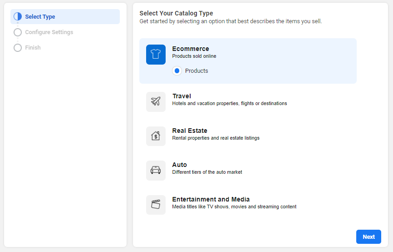Click 'Hotels and vacation properties' description
Image resolution: width=393 pixels, height=252 pixels.
(x=229, y=104)
